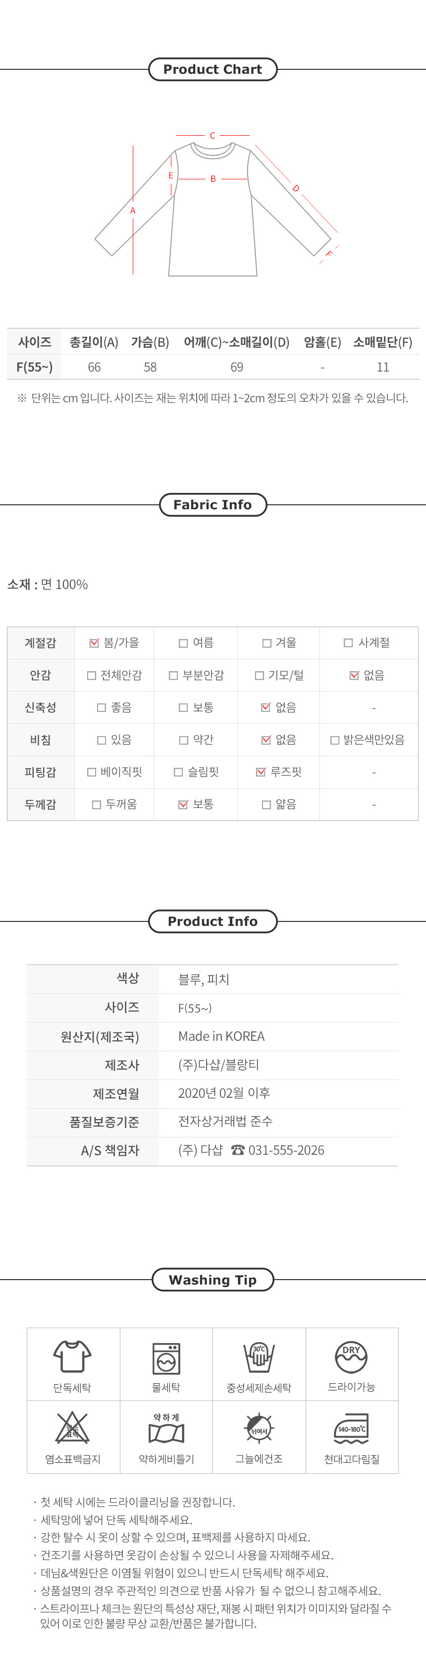Click the 140-180°C ironing icon

click(x=352, y=1428)
